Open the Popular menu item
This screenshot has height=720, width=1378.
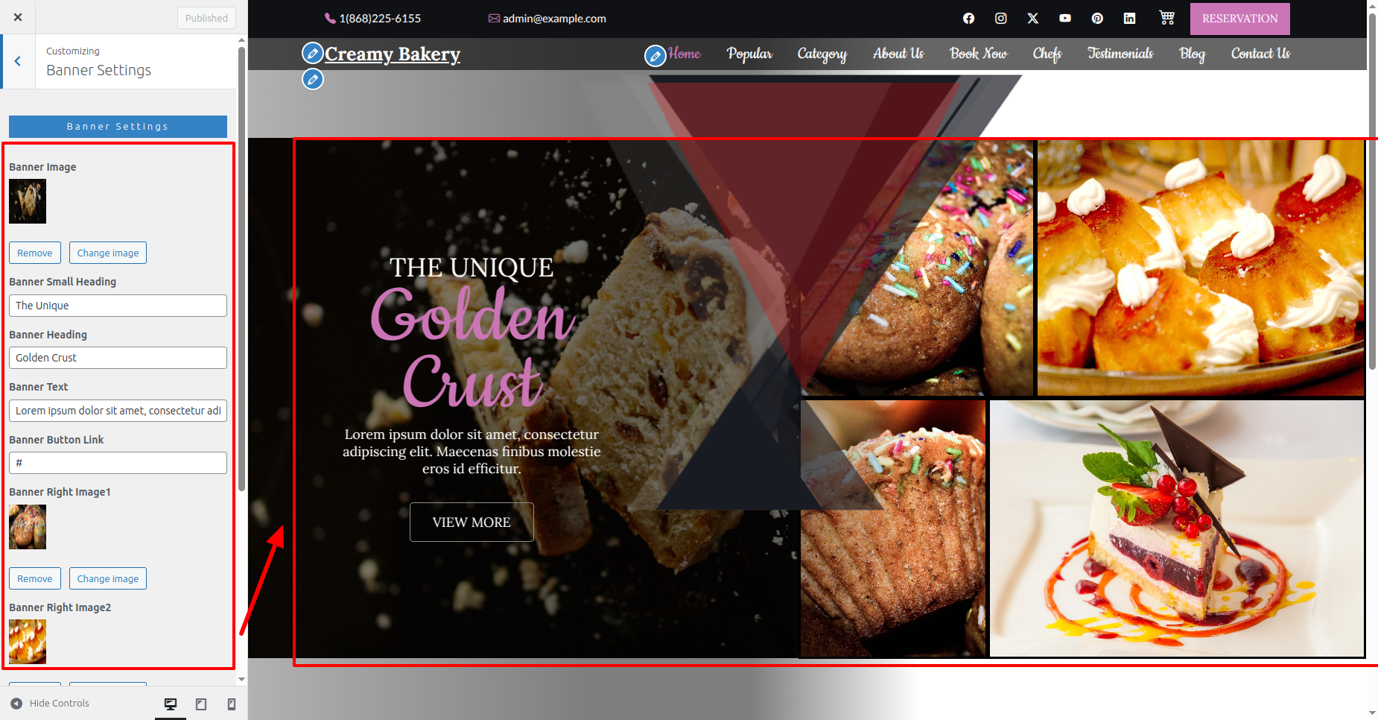[x=749, y=54]
